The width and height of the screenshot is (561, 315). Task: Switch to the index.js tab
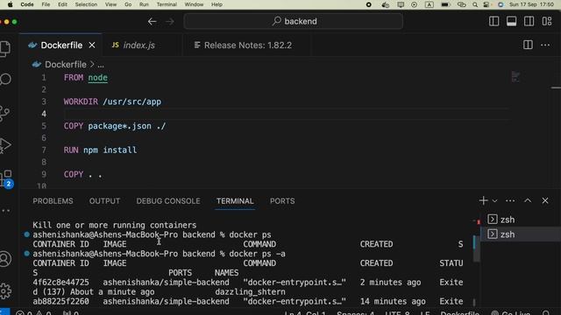tap(138, 45)
